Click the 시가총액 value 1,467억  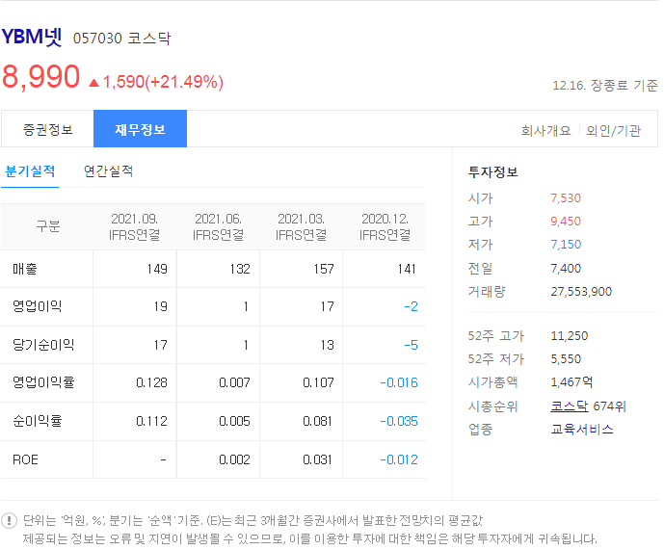coord(571,382)
